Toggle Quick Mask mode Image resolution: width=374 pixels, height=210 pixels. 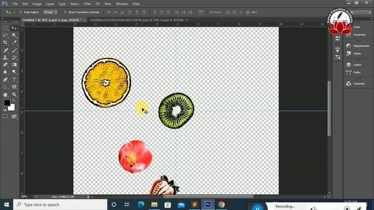[5, 116]
